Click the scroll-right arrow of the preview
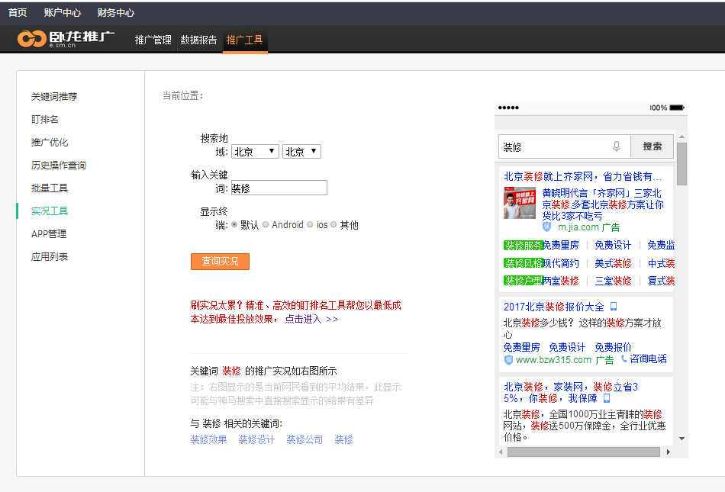 pos(669,452)
